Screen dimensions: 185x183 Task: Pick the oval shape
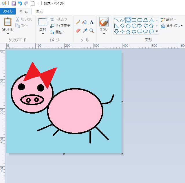point(128,20)
